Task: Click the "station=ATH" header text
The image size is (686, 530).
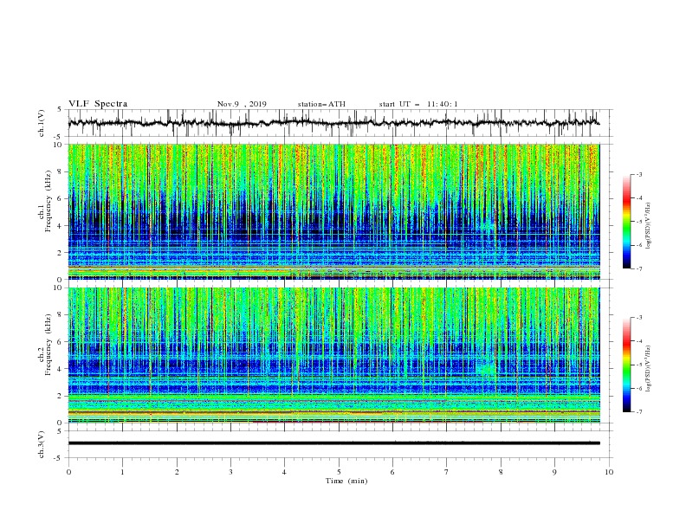Action: [321, 104]
